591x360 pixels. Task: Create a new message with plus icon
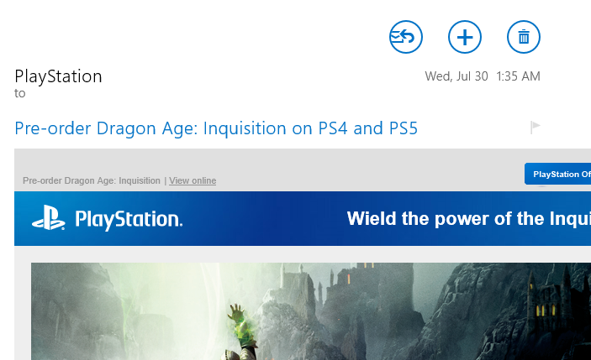464,37
